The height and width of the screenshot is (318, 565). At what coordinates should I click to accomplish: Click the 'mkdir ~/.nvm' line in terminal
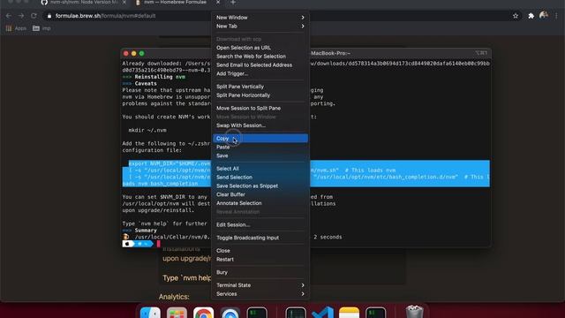[147, 130]
